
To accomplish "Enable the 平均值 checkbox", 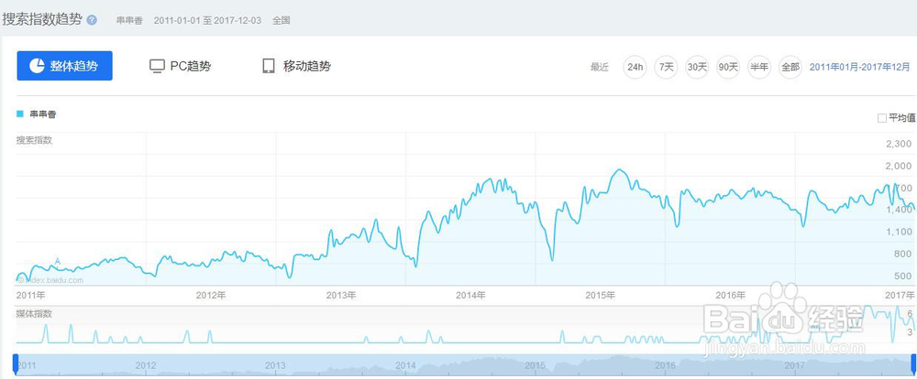I will point(882,118).
